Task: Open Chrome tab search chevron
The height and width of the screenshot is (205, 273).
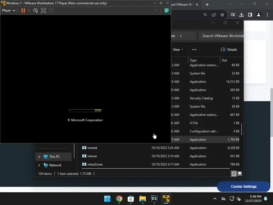Action: click(230, 4)
